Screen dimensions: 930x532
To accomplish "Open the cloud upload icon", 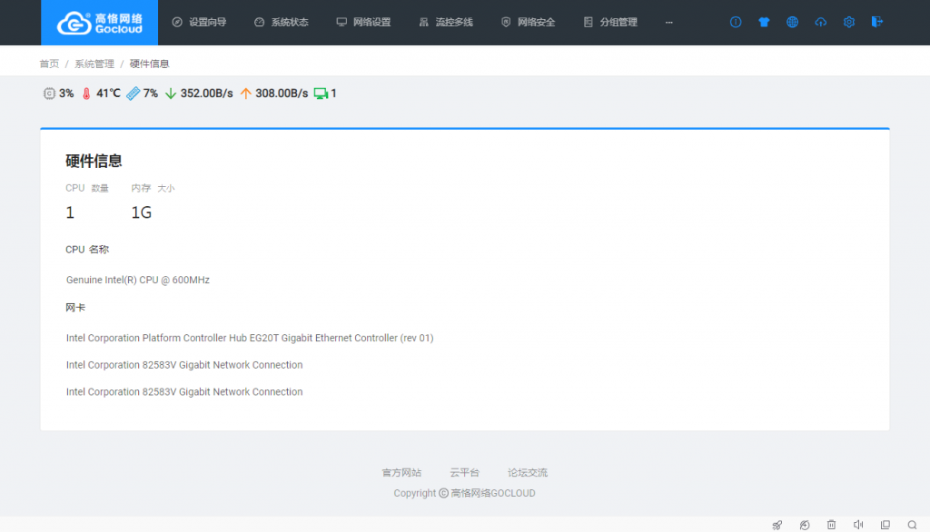I will pyautogui.click(x=821, y=22).
